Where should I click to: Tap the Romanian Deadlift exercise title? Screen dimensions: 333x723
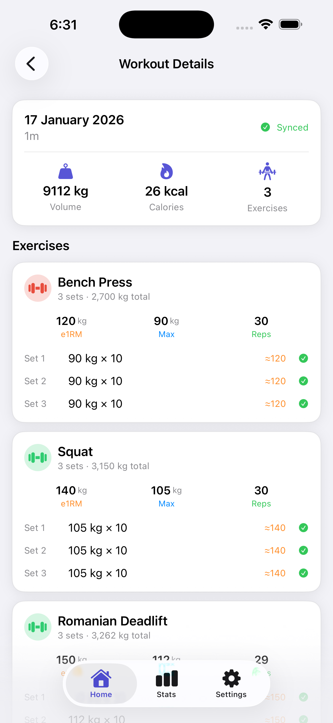[112, 621]
